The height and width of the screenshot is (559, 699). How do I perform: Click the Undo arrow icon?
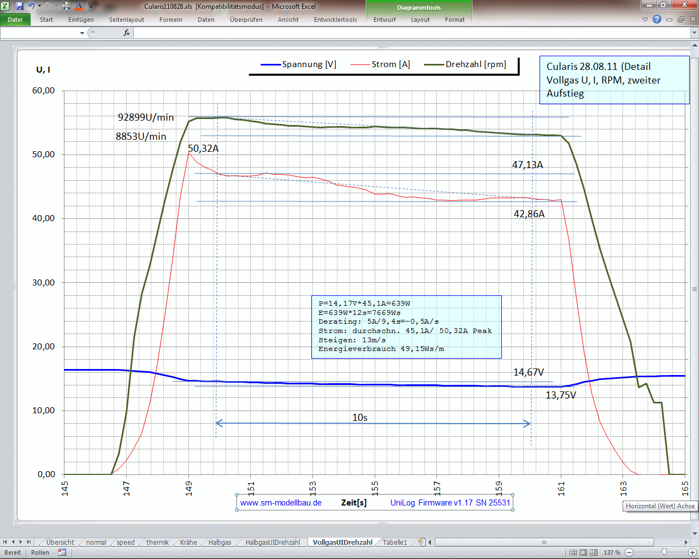(31, 6)
